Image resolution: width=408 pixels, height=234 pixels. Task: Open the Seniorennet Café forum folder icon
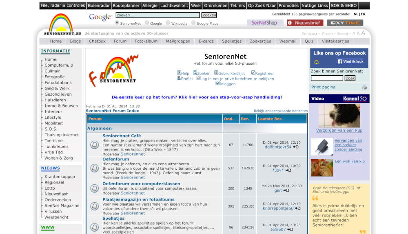coord(94,144)
